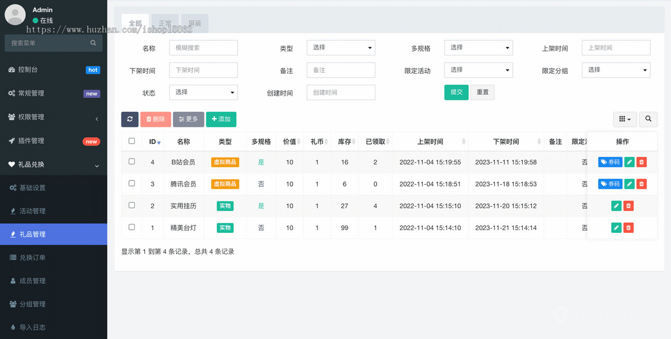Sort the table by ID column
671x339 pixels.
153,141
